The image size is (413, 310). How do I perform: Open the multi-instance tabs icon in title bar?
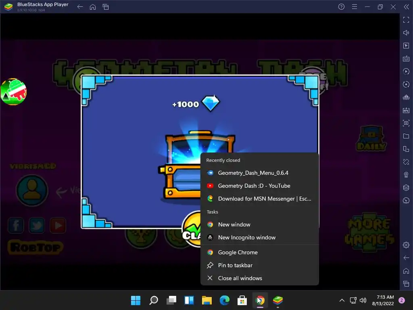106,7
